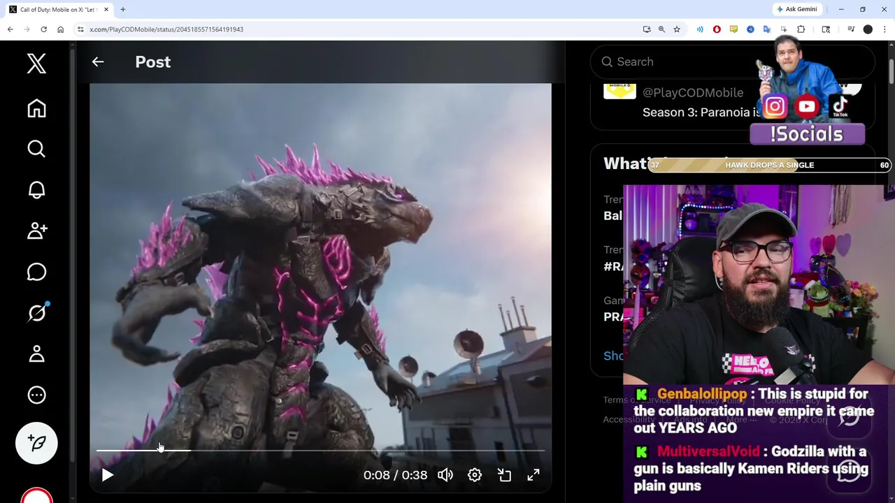
Task: Open Chrome three-dot menu
Action: (885, 29)
